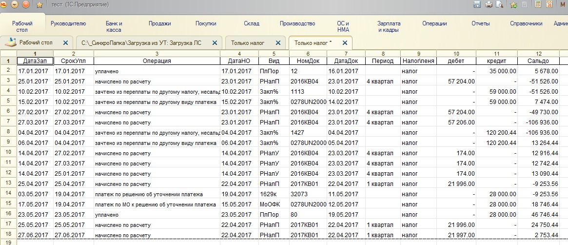Open the 1C main menu logo icon
This screenshot has width=568, height=245.
point(4,4)
